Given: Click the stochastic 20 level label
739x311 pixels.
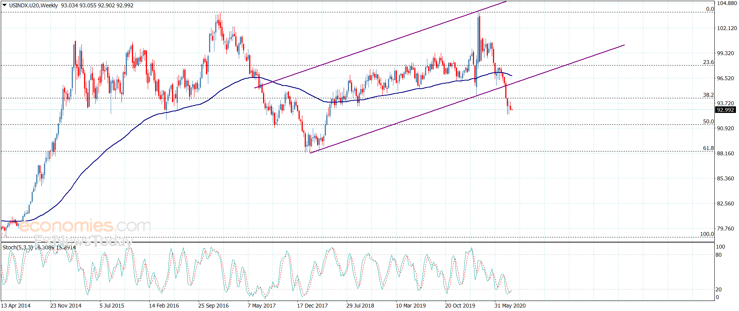Looking at the screenshot, I should pos(719,289).
